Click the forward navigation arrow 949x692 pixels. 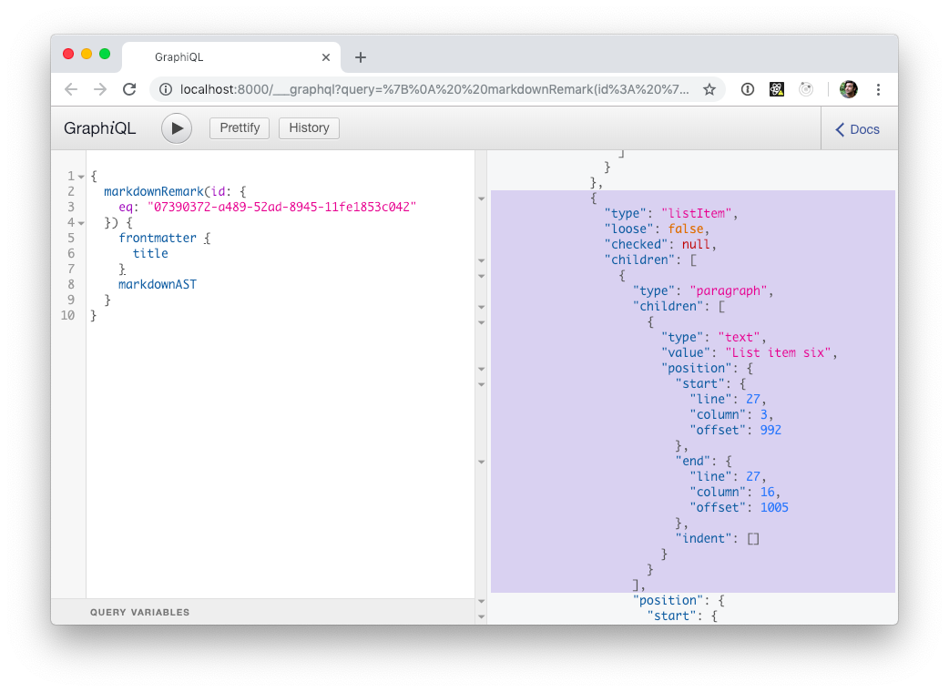(x=100, y=89)
